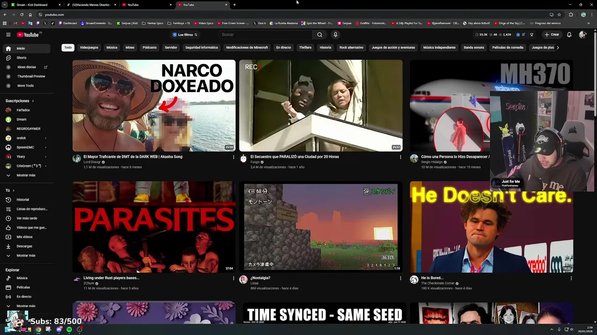Open the notifications bell
Image resolution: width=597 pixels, height=335 pixels.
[x=569, y=34]
